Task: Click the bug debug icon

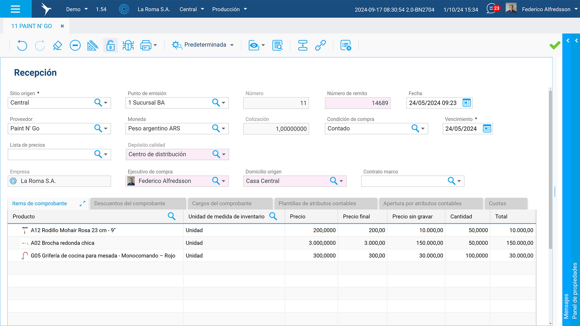Action: tap(128, 45)
